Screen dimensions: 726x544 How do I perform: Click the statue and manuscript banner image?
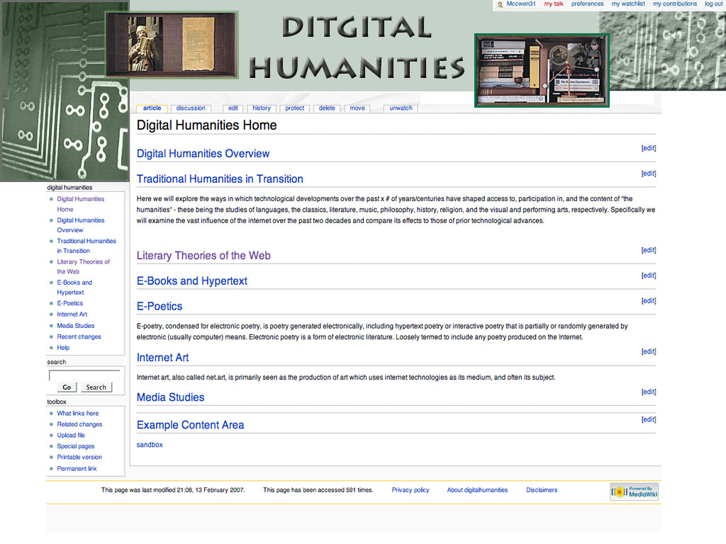click(x=172, y=45)
